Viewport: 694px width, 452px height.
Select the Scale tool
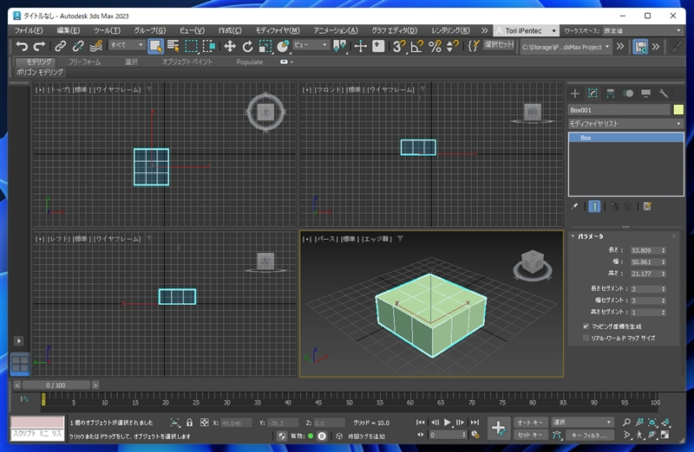click(265, 46)
